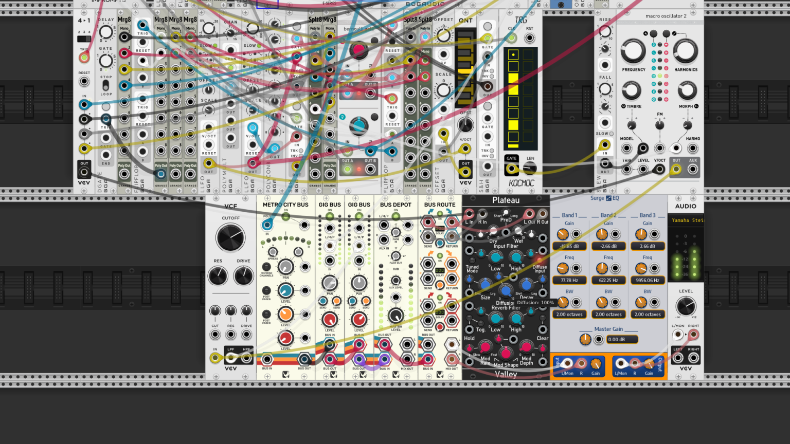Toggle Bus Depot ON button

[396, 216]
